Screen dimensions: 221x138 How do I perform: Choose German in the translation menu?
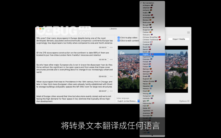click(152, 74)
